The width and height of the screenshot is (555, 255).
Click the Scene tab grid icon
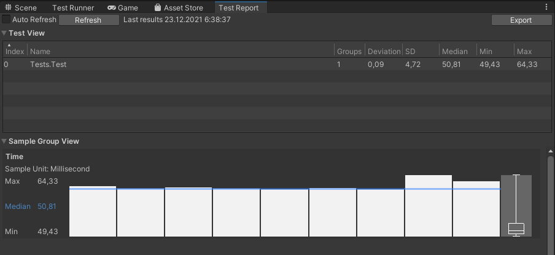[x=8, y=7]
